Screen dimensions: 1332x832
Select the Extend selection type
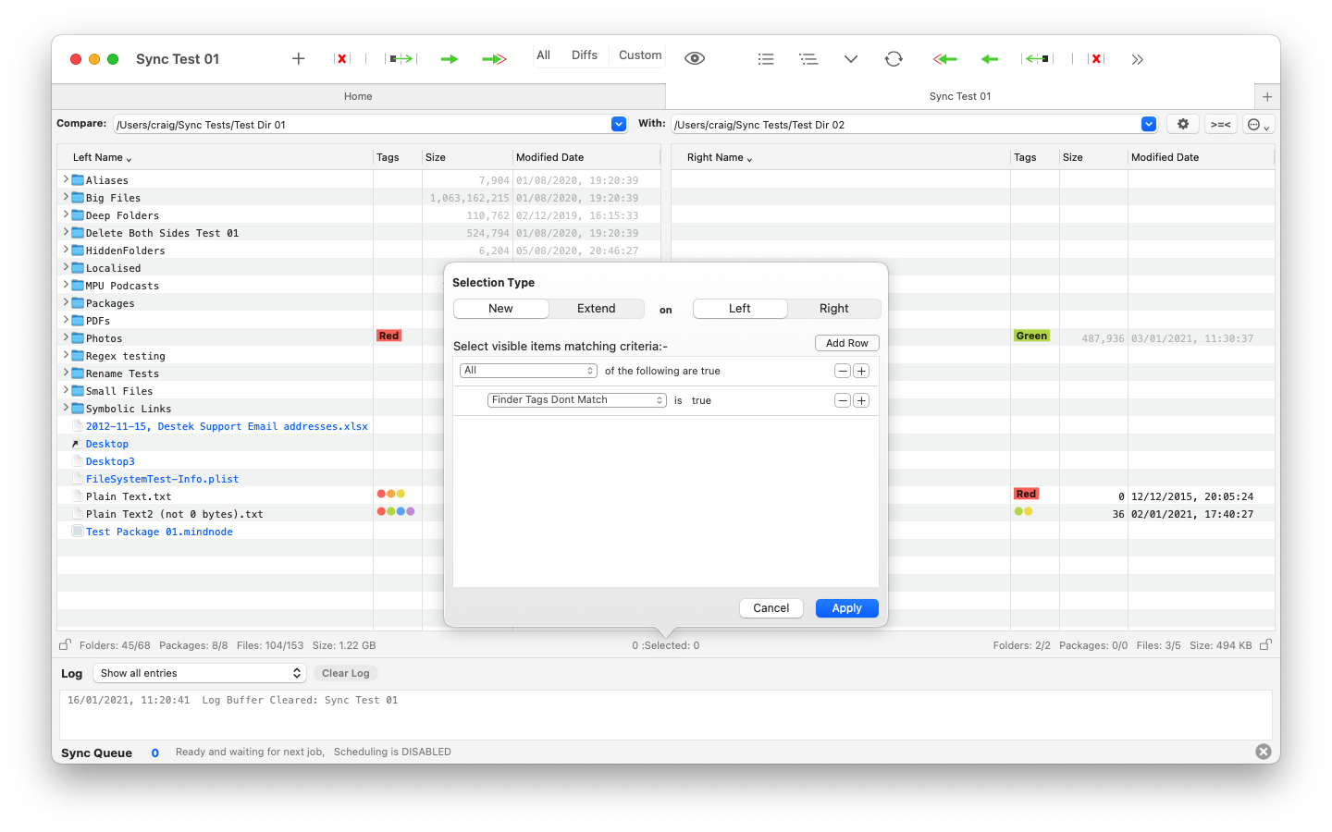[596, 309]
